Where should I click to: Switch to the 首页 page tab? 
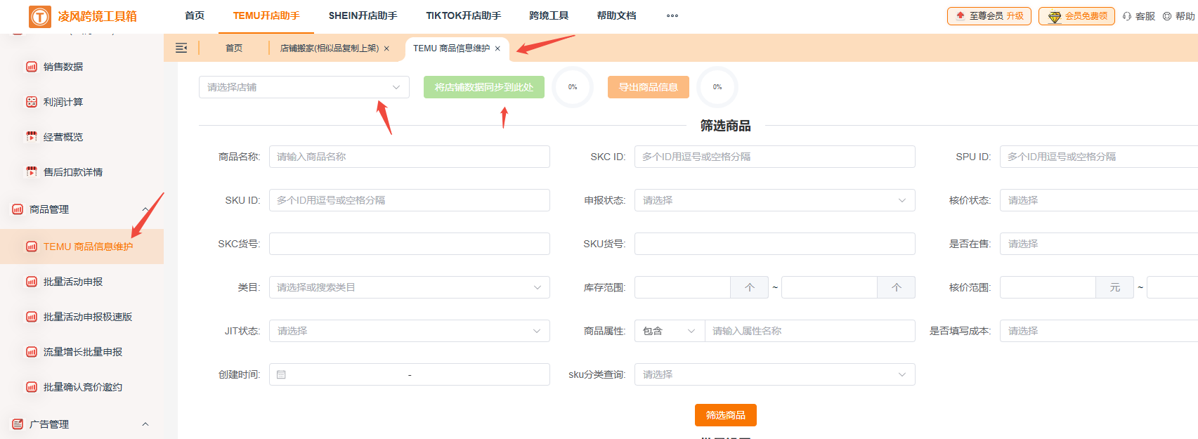coord(234,48)
